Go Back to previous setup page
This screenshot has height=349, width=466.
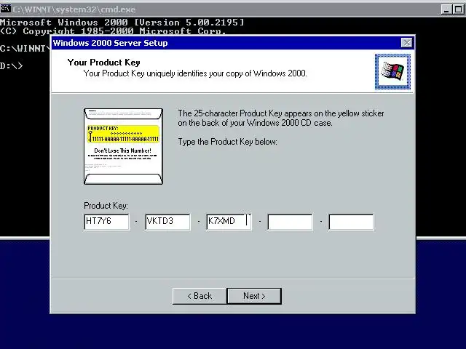tap(200, 296)
